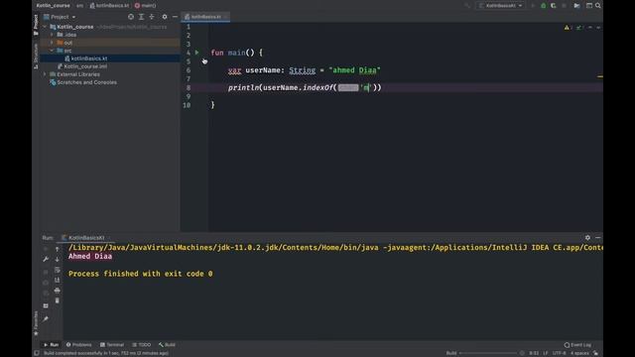Image resolution: width=635 pixels, height=357 pixels.
Task: Click Structure vertical side tab
Action: (36, 56)
